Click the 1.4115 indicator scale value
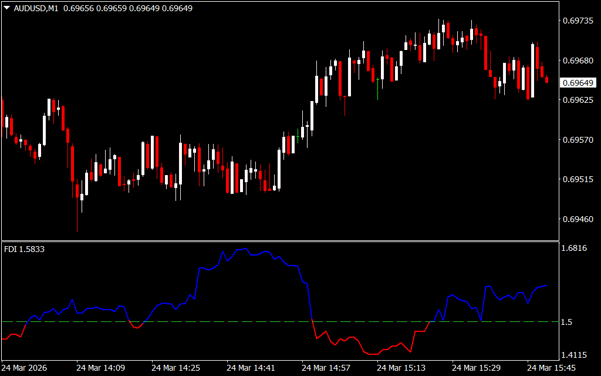This screenshot has height=376, width=601. (574, 355)
